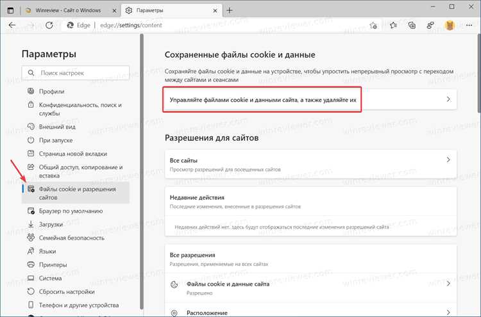
Task: Open the Collections icon in toolbar
Action: click(x=412, y=26)
